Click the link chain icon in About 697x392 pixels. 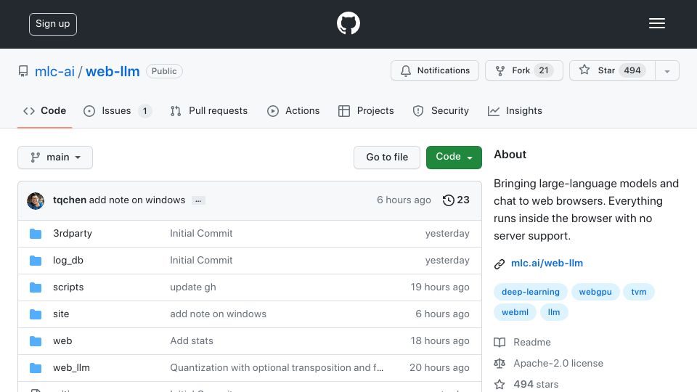[x=500, y=264]
